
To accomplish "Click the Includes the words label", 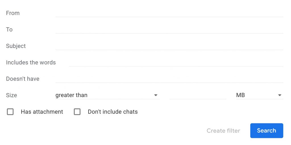I will pyautogui.click(x=31, y=62).
